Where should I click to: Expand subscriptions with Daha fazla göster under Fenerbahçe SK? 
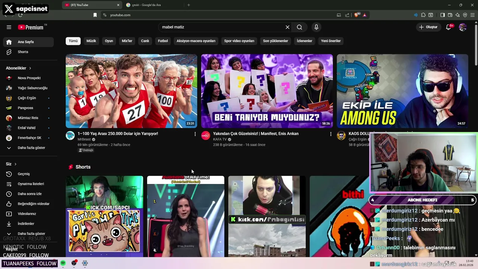click(x=28, y=148)
